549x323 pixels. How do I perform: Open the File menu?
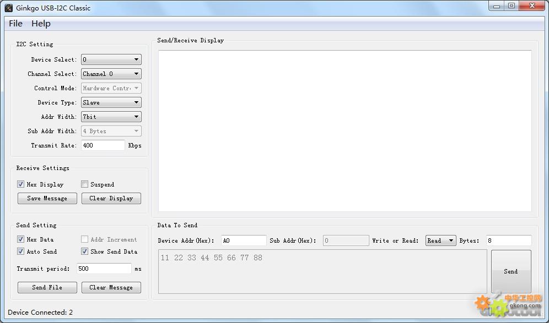(15, 24)
